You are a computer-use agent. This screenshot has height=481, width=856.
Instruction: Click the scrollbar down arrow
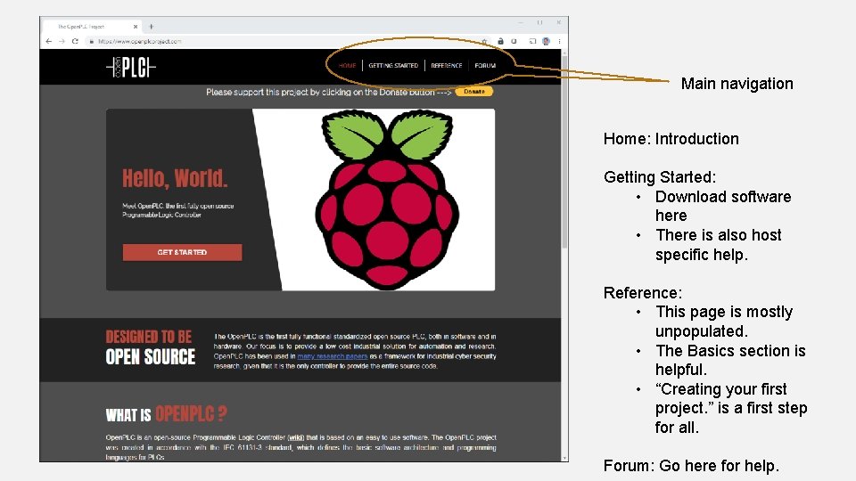pyautogui.click(x=564, y=458)
